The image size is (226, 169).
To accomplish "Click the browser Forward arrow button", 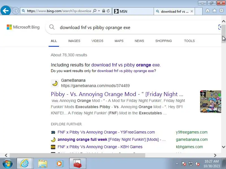I will coord(15,11).
